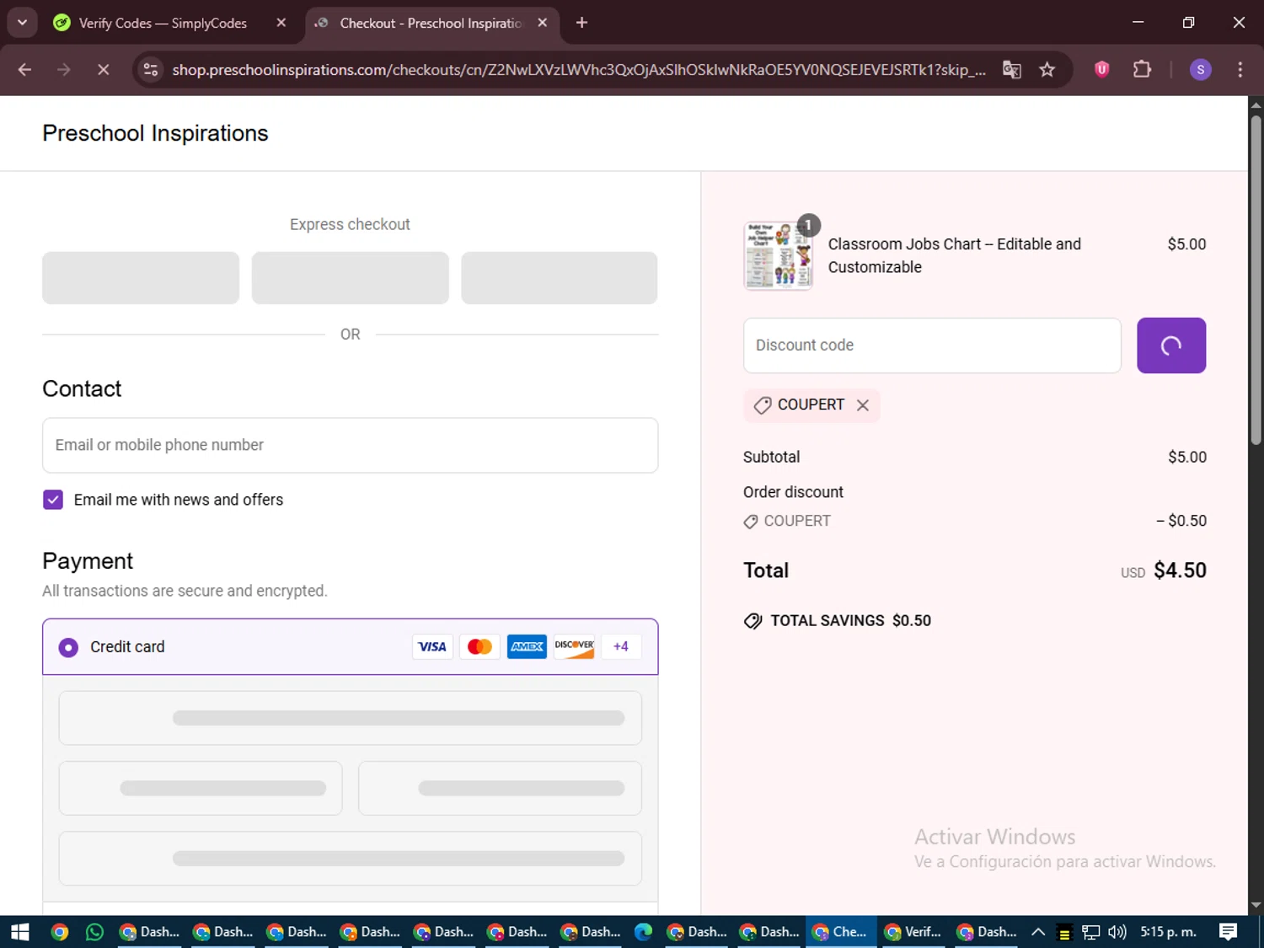Open the notification center icon
1264x948 pixels.
[x=1229, y=932]
